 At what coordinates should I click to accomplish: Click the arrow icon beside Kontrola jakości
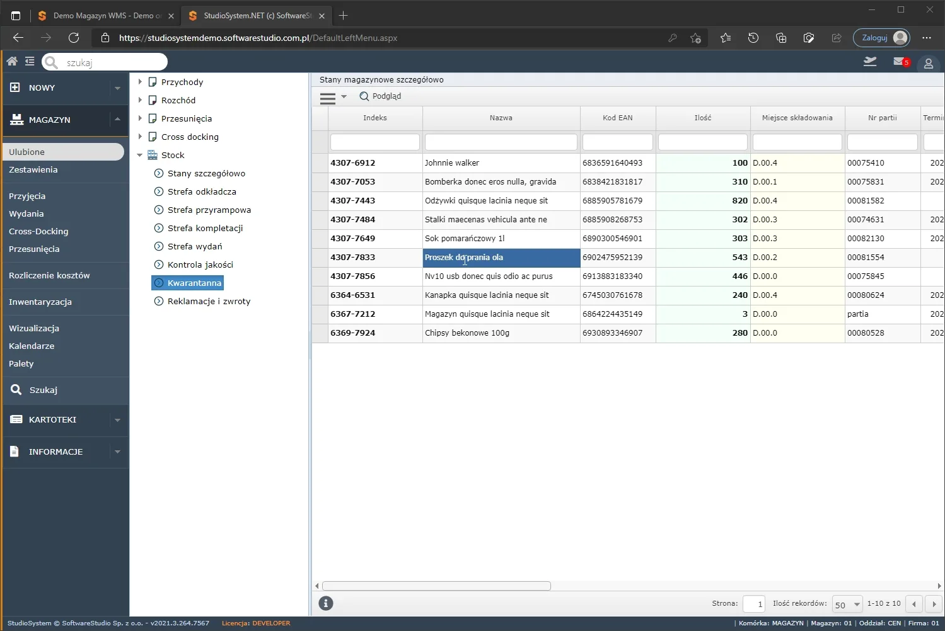[x=159, y=264]
